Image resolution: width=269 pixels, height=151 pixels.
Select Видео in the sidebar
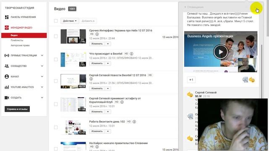24,35
